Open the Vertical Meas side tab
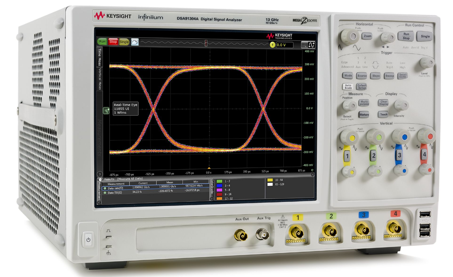Screen dimensions: 453x277 click(100, 79)
